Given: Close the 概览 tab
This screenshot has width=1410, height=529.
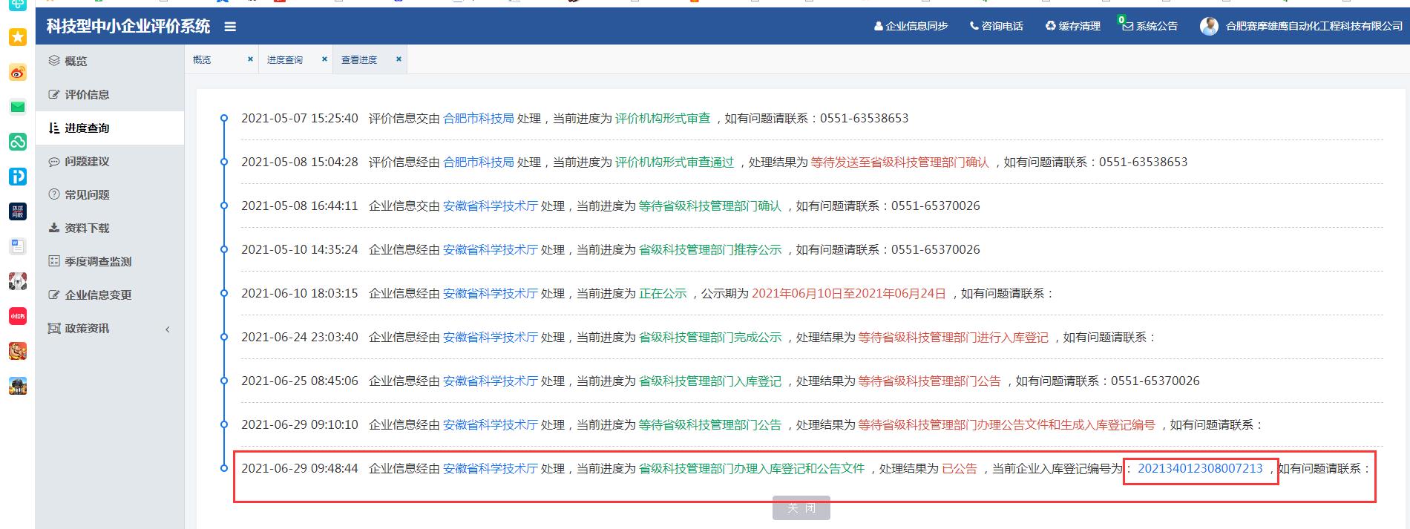Looking at the screenshot, I should (250, 59).
